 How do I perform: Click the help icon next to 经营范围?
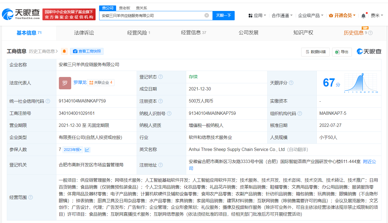point(30,197)
